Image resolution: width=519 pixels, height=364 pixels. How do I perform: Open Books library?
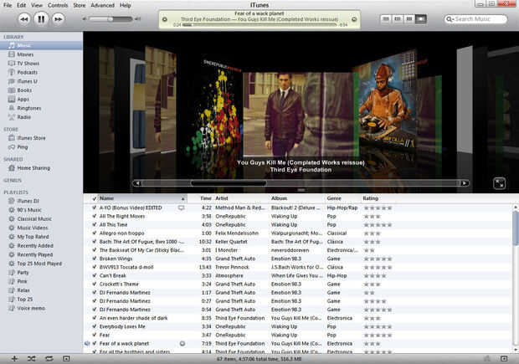(x=24, y=90)
